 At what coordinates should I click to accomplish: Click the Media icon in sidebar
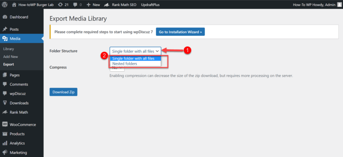click(5, 39)
